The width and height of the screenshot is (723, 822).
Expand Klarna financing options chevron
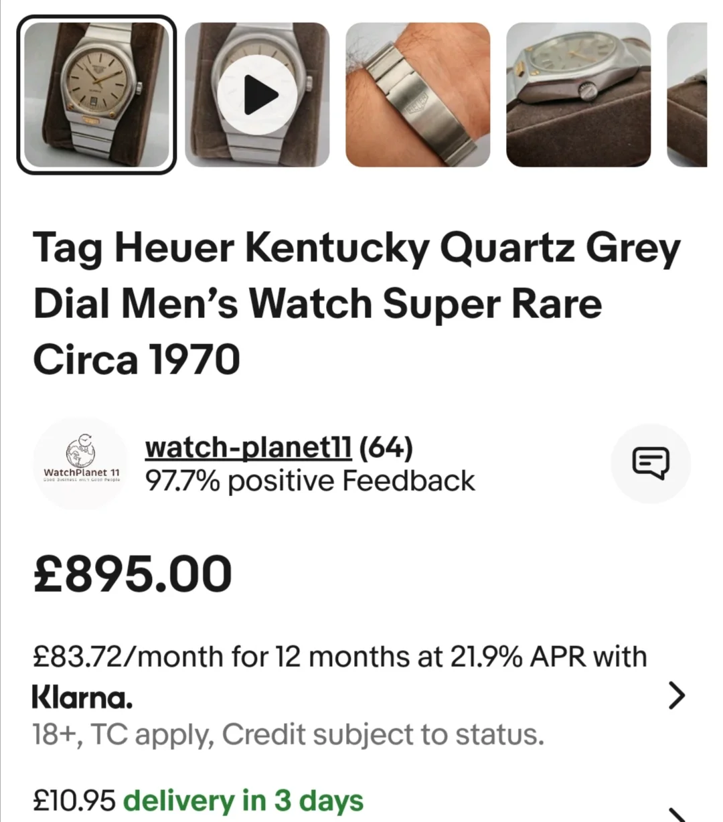pos(677,695)
